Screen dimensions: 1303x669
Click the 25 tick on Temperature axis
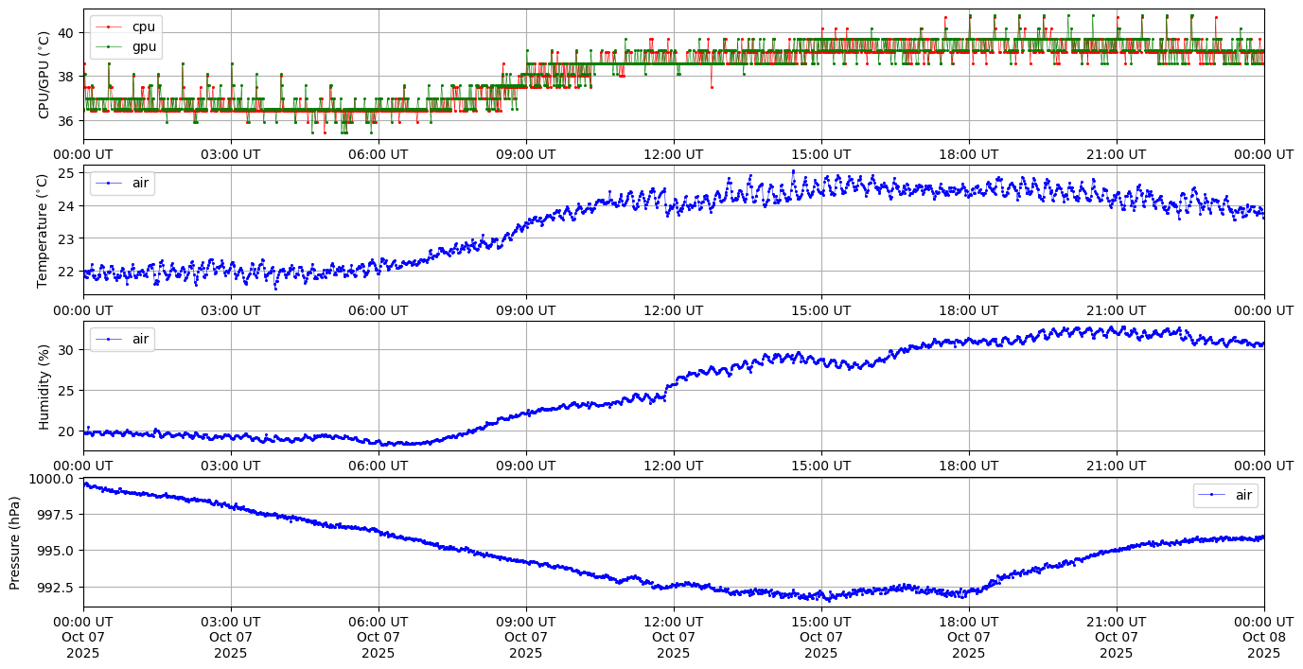point(67,173)
